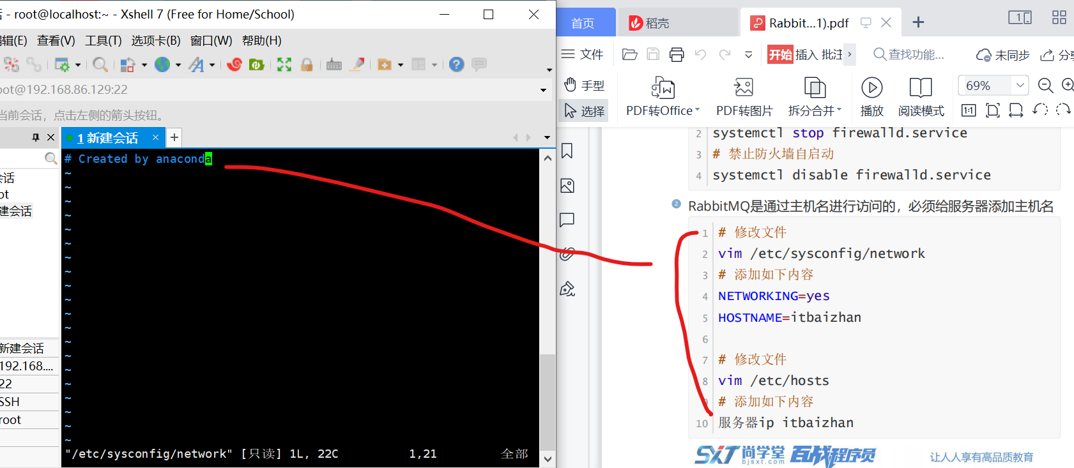Screen dimensions: 1074x468
Task: Click the blue help question-mark icon in Xshell
Action: pos(456,64)
